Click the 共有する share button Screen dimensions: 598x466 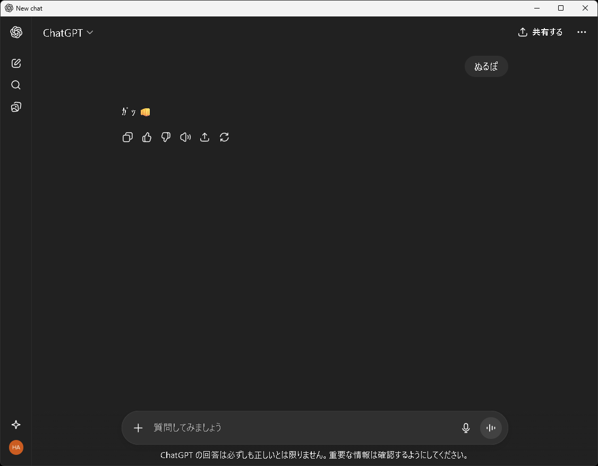point(540,32)
